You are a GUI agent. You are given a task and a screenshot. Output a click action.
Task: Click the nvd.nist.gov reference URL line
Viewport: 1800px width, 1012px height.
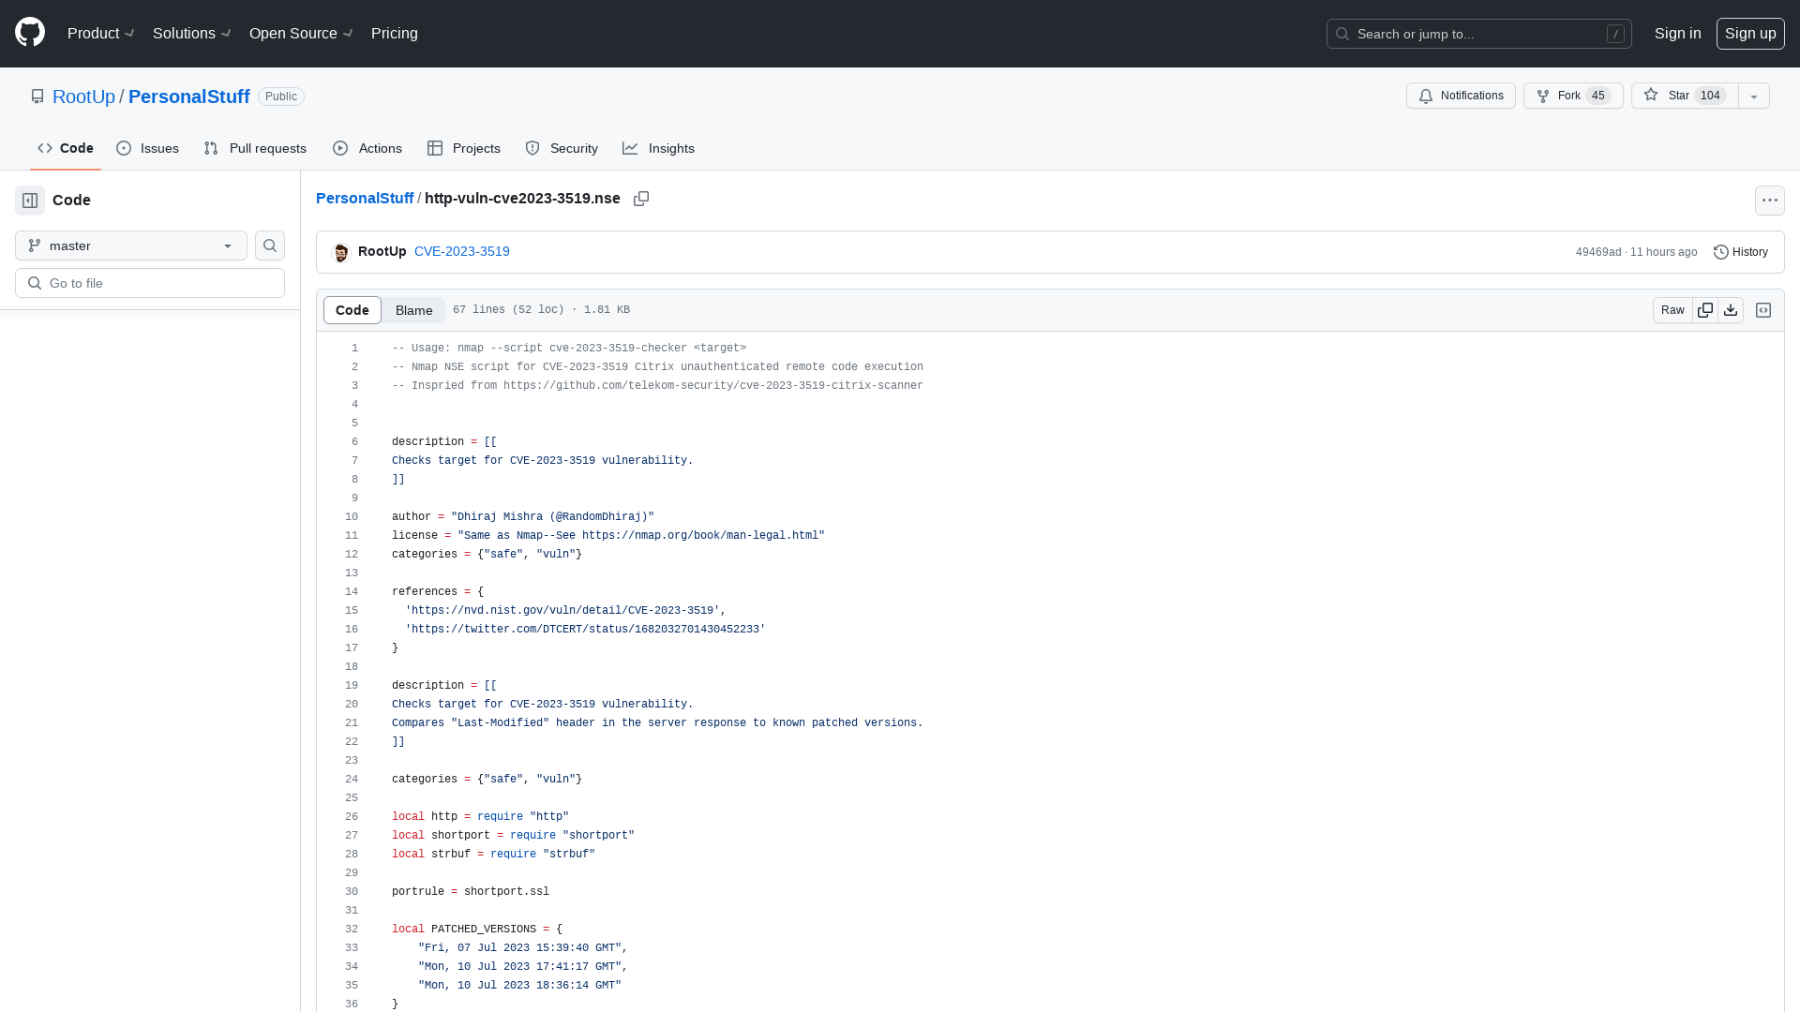pyautogui.click(x=565, y=610)
